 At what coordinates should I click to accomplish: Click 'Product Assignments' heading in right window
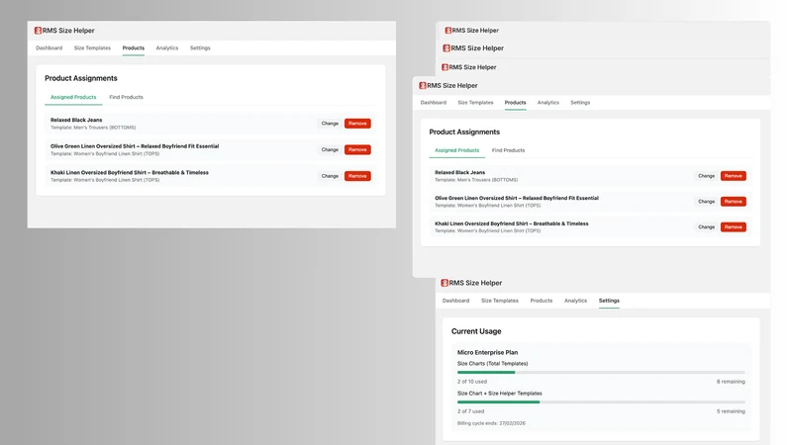pyautogui.click(x=464, y=133)
